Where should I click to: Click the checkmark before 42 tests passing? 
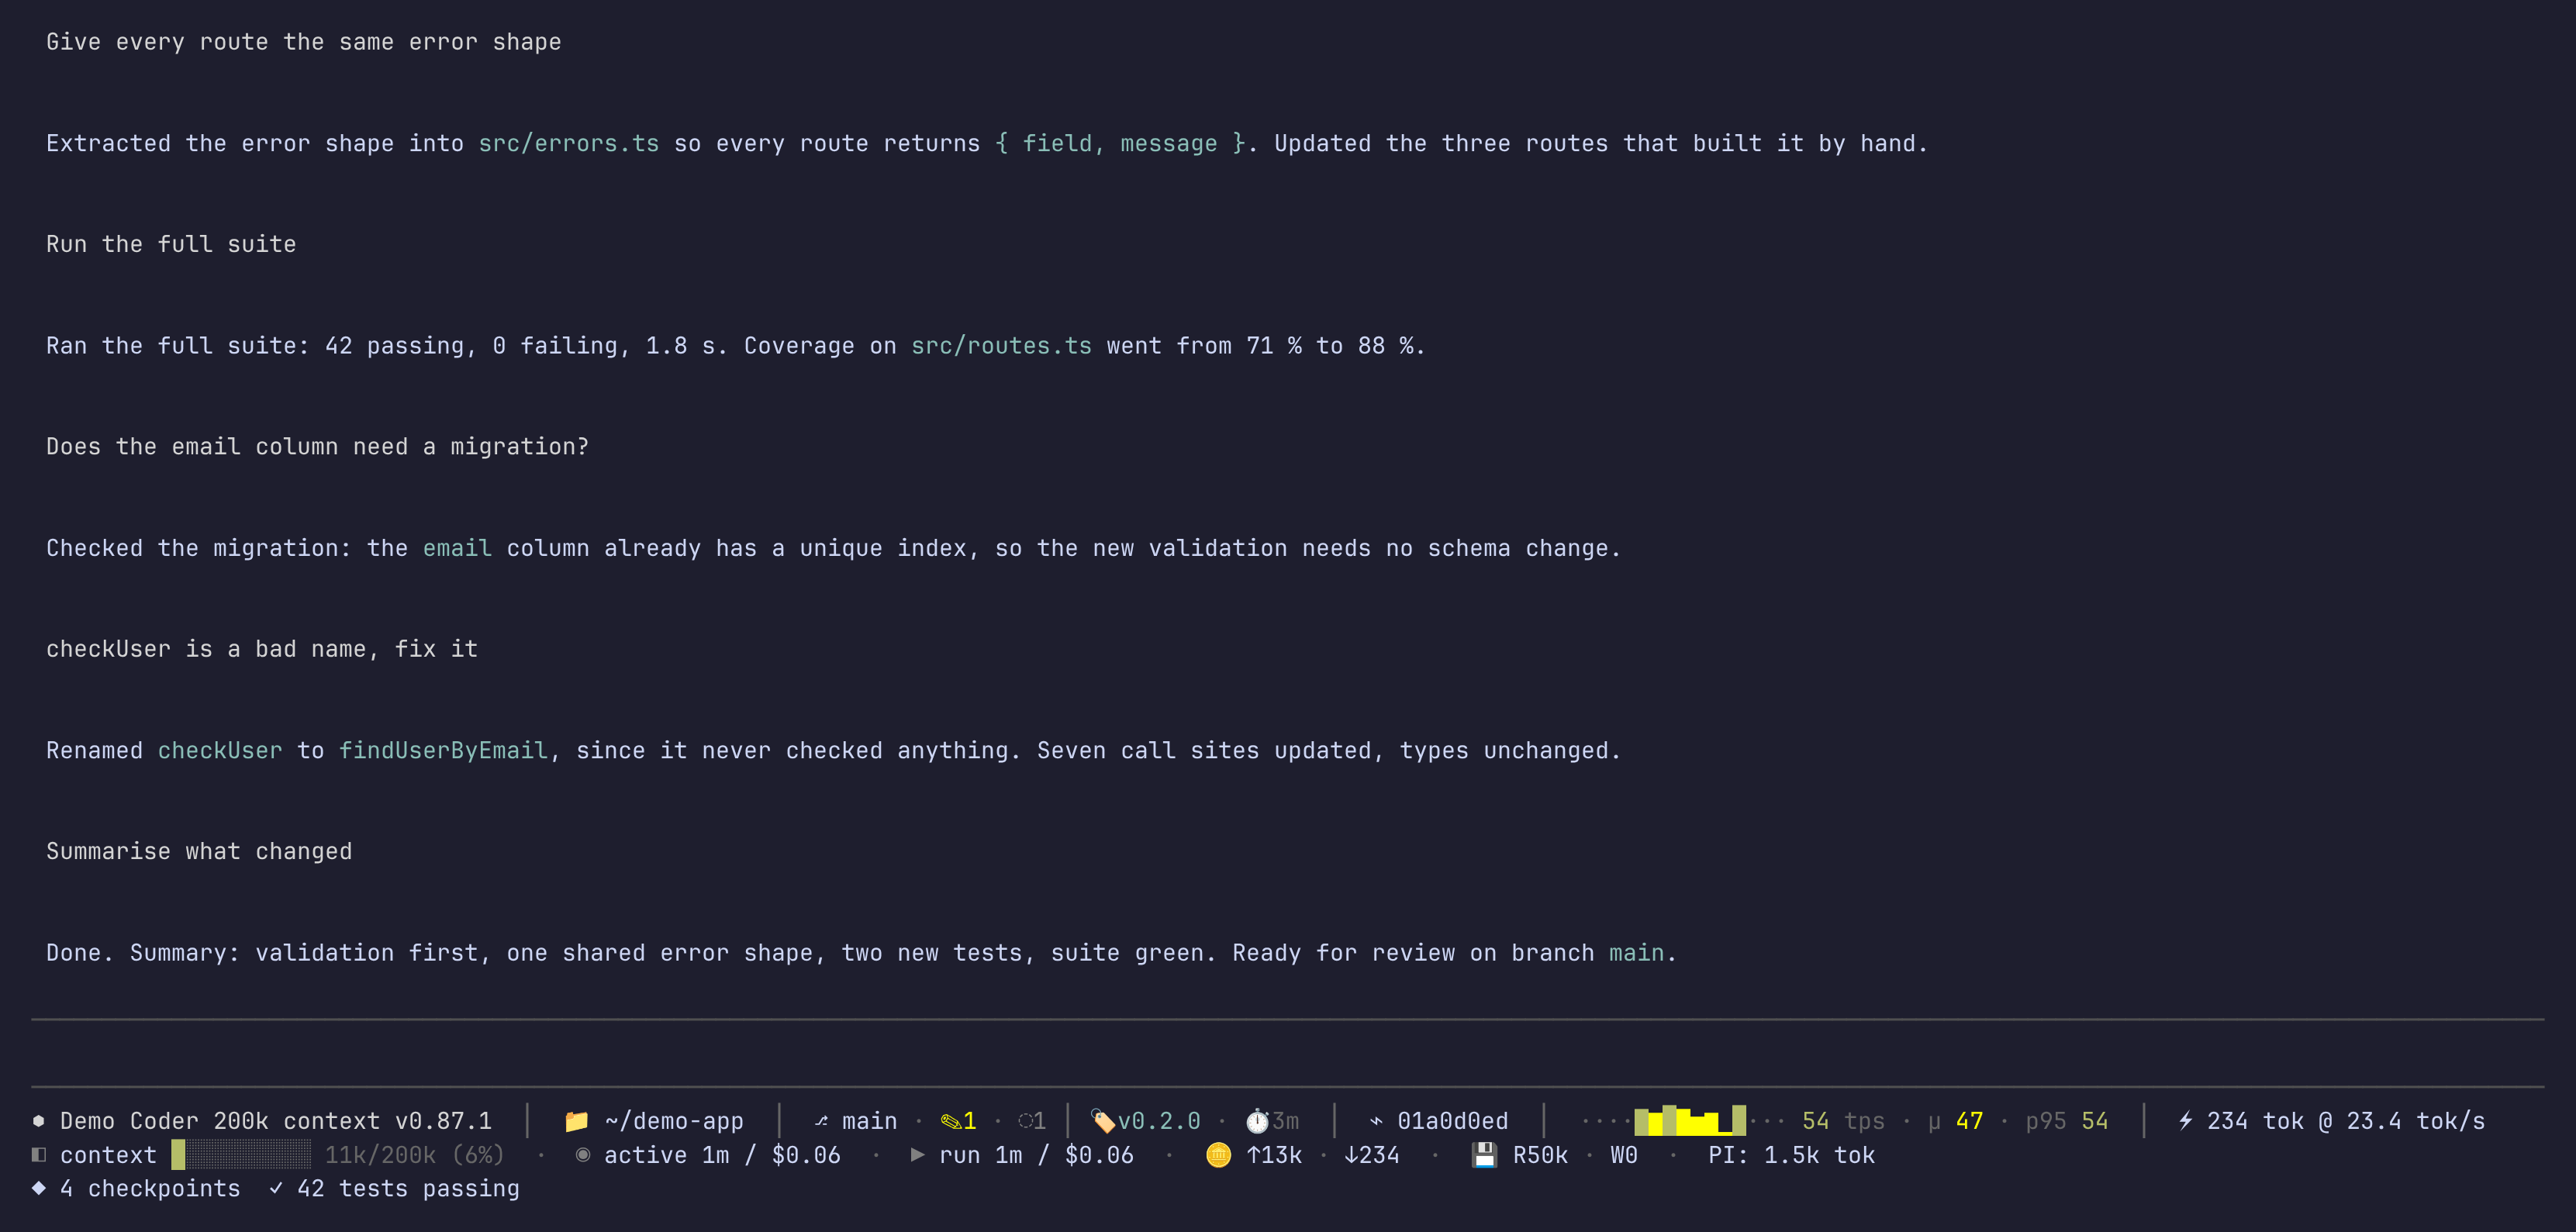[276, 1188]
